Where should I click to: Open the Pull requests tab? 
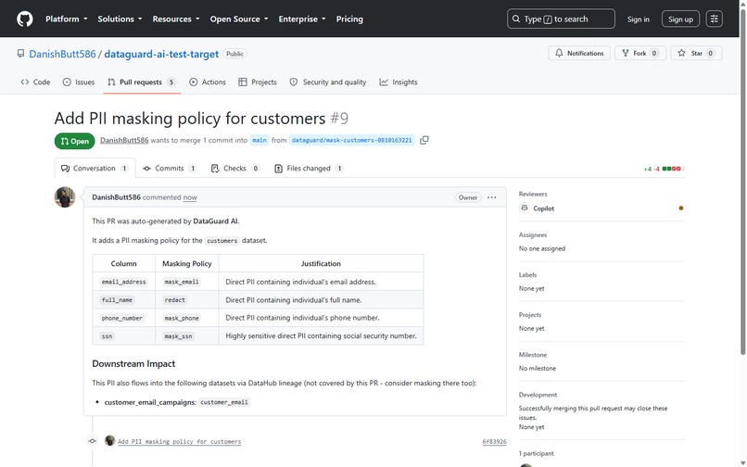click(142, 82)
